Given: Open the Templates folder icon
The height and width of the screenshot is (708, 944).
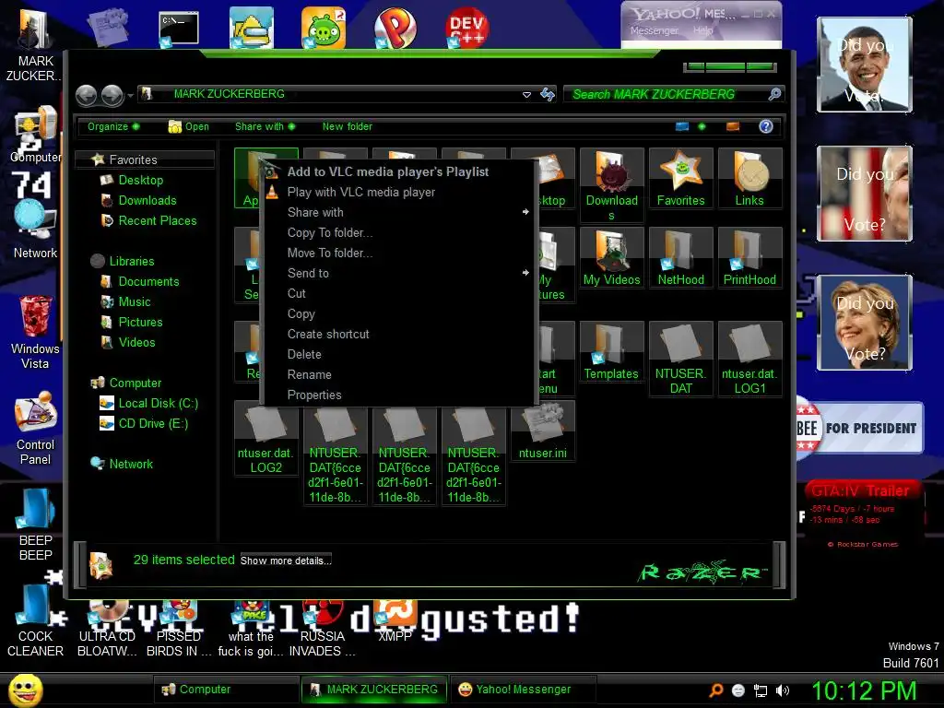Looking at the screenshot, I should click(x=612, y=351).
